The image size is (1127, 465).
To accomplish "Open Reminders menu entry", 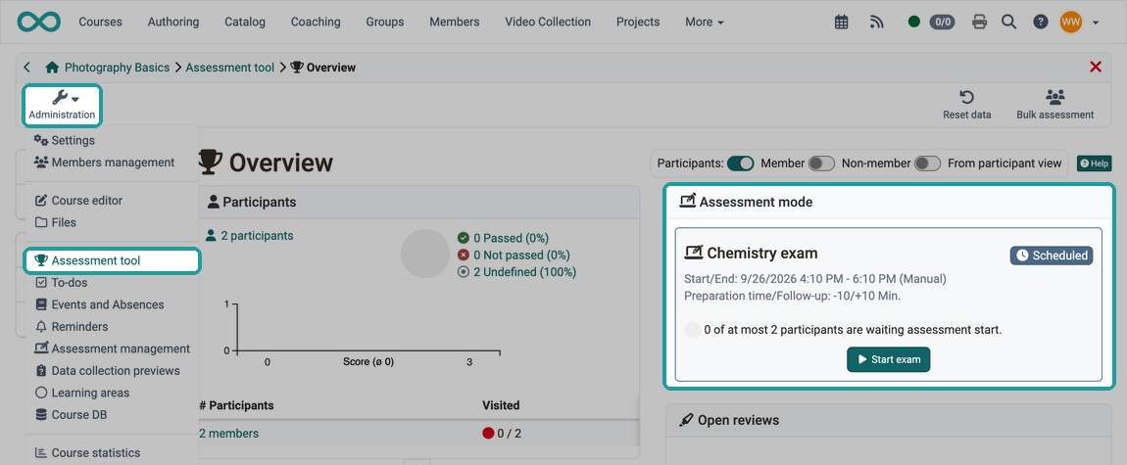I will click(x=72, y=327).
